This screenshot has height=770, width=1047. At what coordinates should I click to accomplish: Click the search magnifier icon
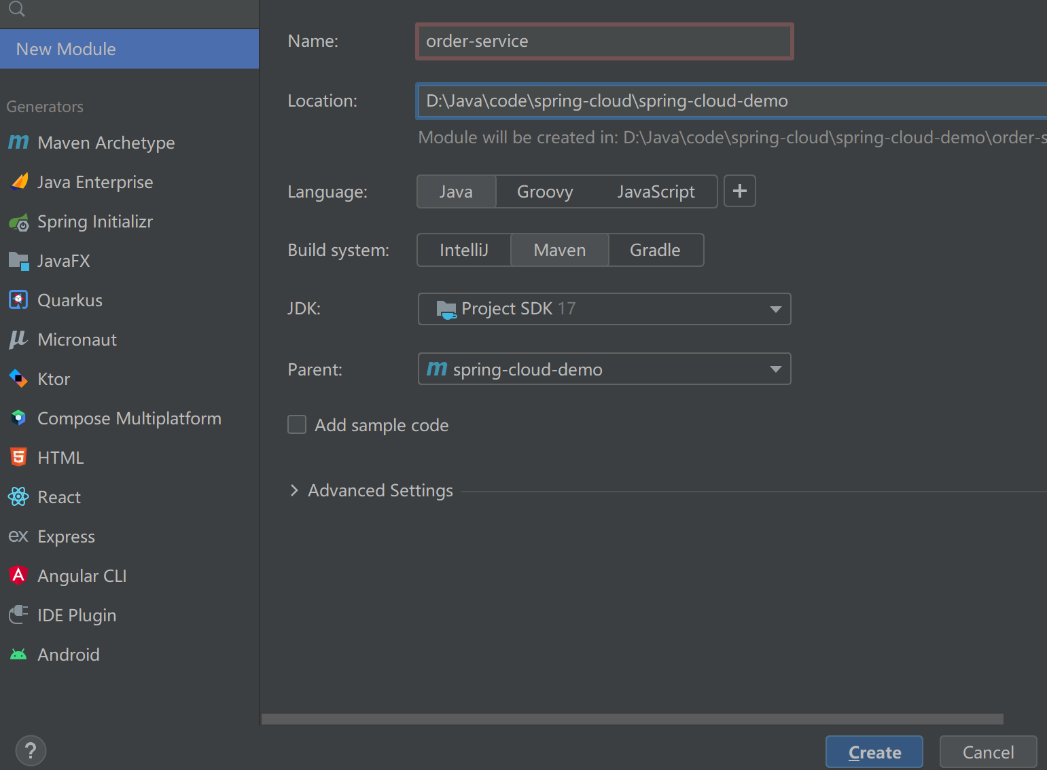coord(17,8)
